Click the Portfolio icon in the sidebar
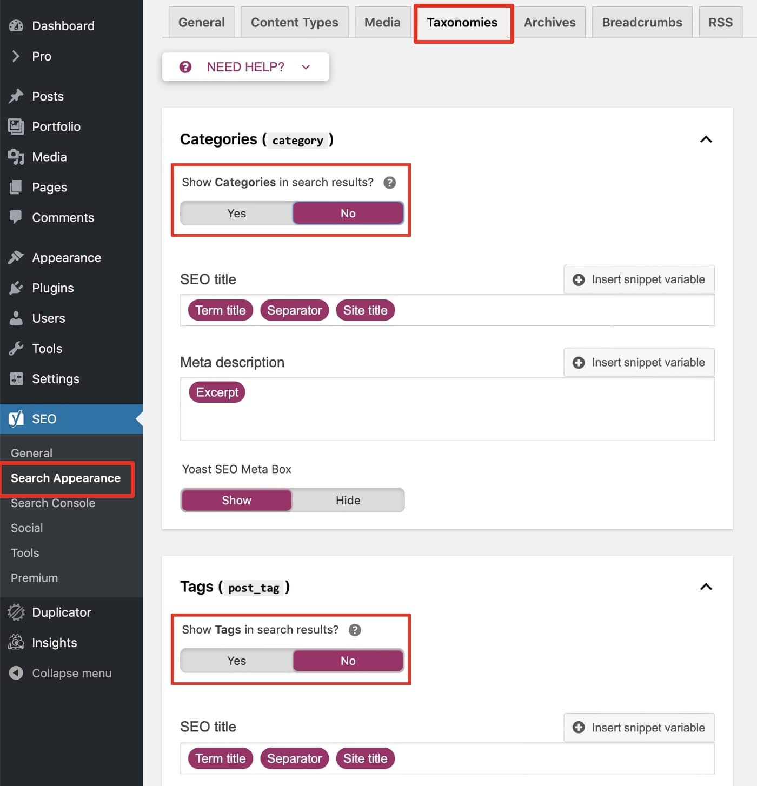Viewport: 757px width, 786px height. pos(16,126)
